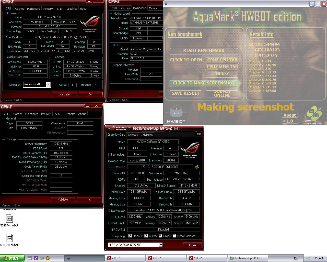Click the taskbar clock showing 5:22 AM
The image size is (327, 262).
[317, 258]
